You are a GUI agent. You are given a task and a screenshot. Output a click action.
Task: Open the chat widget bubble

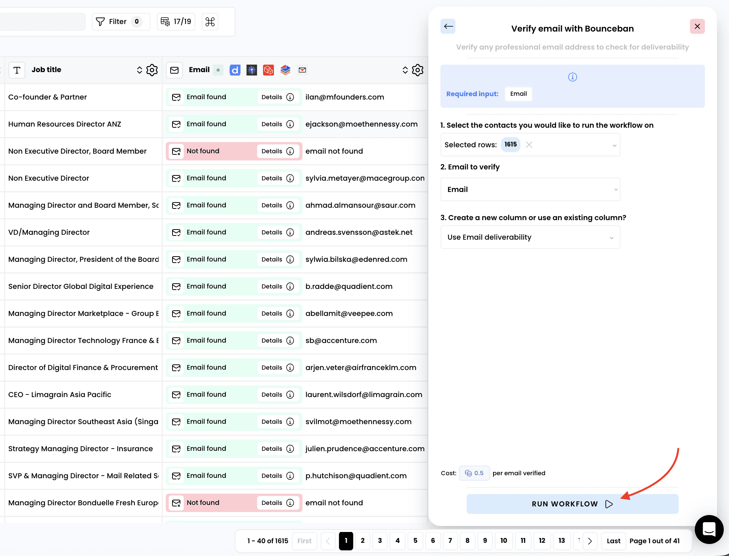pos(709,529)
